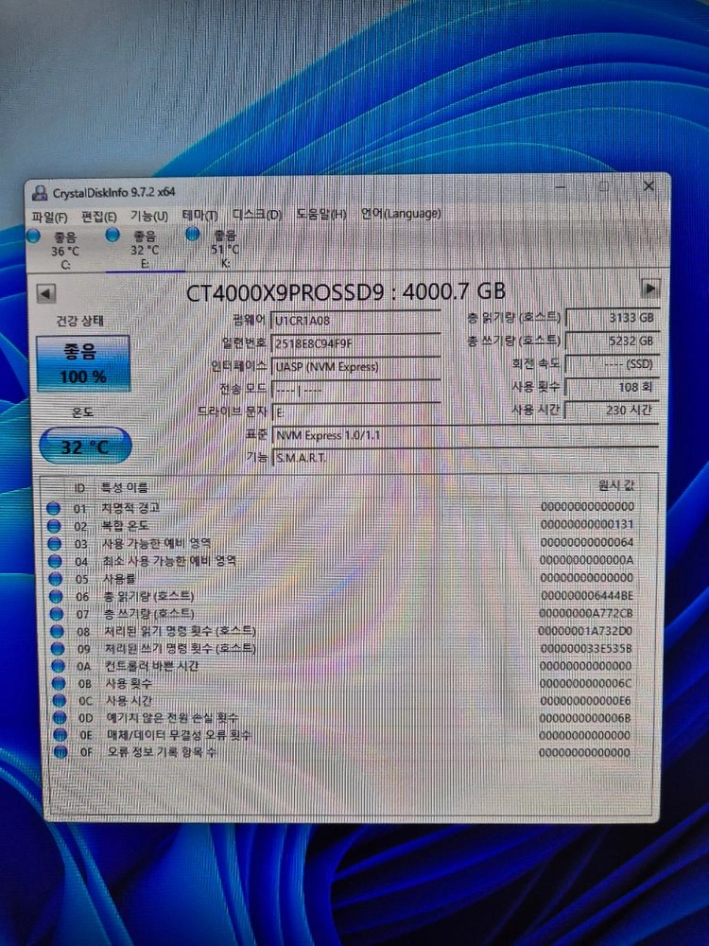The width and height of the screenshot is (709, 946).
Task: Click rotation rate value ---- (SSD)
Action: 612,364
